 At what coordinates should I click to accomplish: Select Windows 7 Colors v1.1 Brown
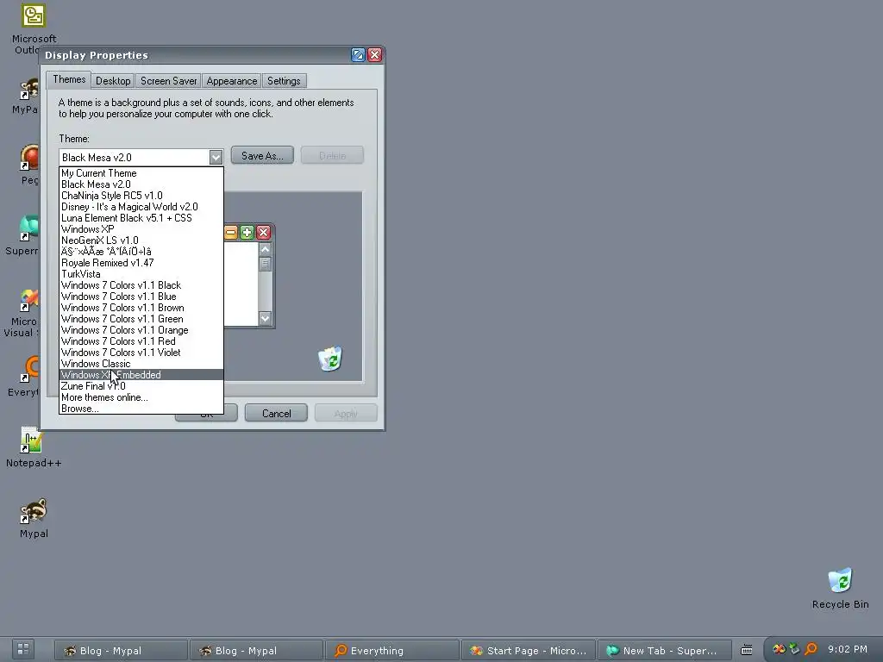(x=141, y=308)
